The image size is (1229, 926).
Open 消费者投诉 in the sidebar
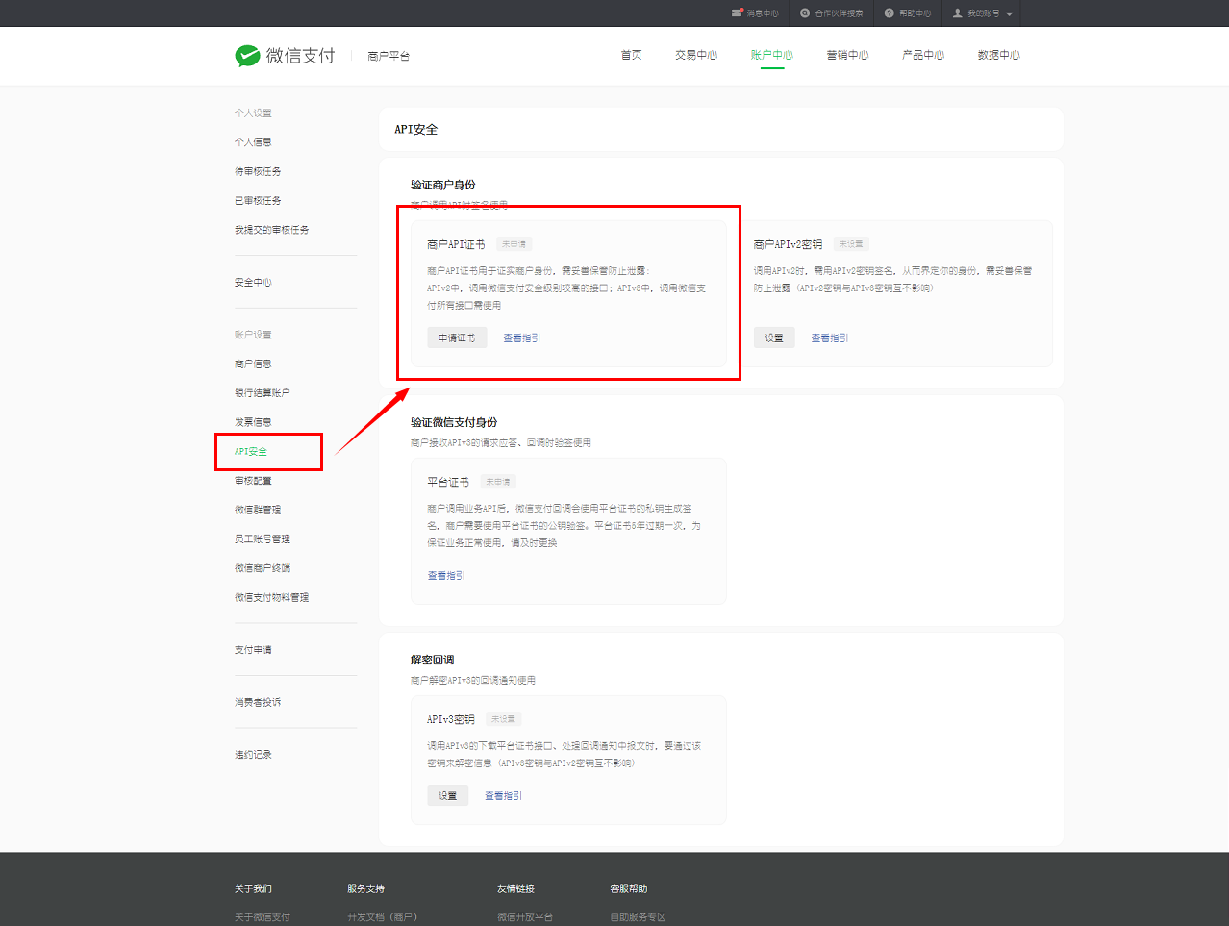[258, 703]
